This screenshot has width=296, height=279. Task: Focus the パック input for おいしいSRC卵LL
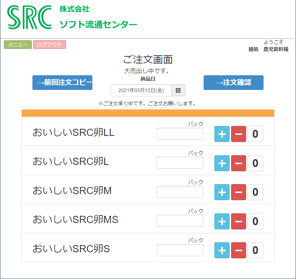(180, 134)
